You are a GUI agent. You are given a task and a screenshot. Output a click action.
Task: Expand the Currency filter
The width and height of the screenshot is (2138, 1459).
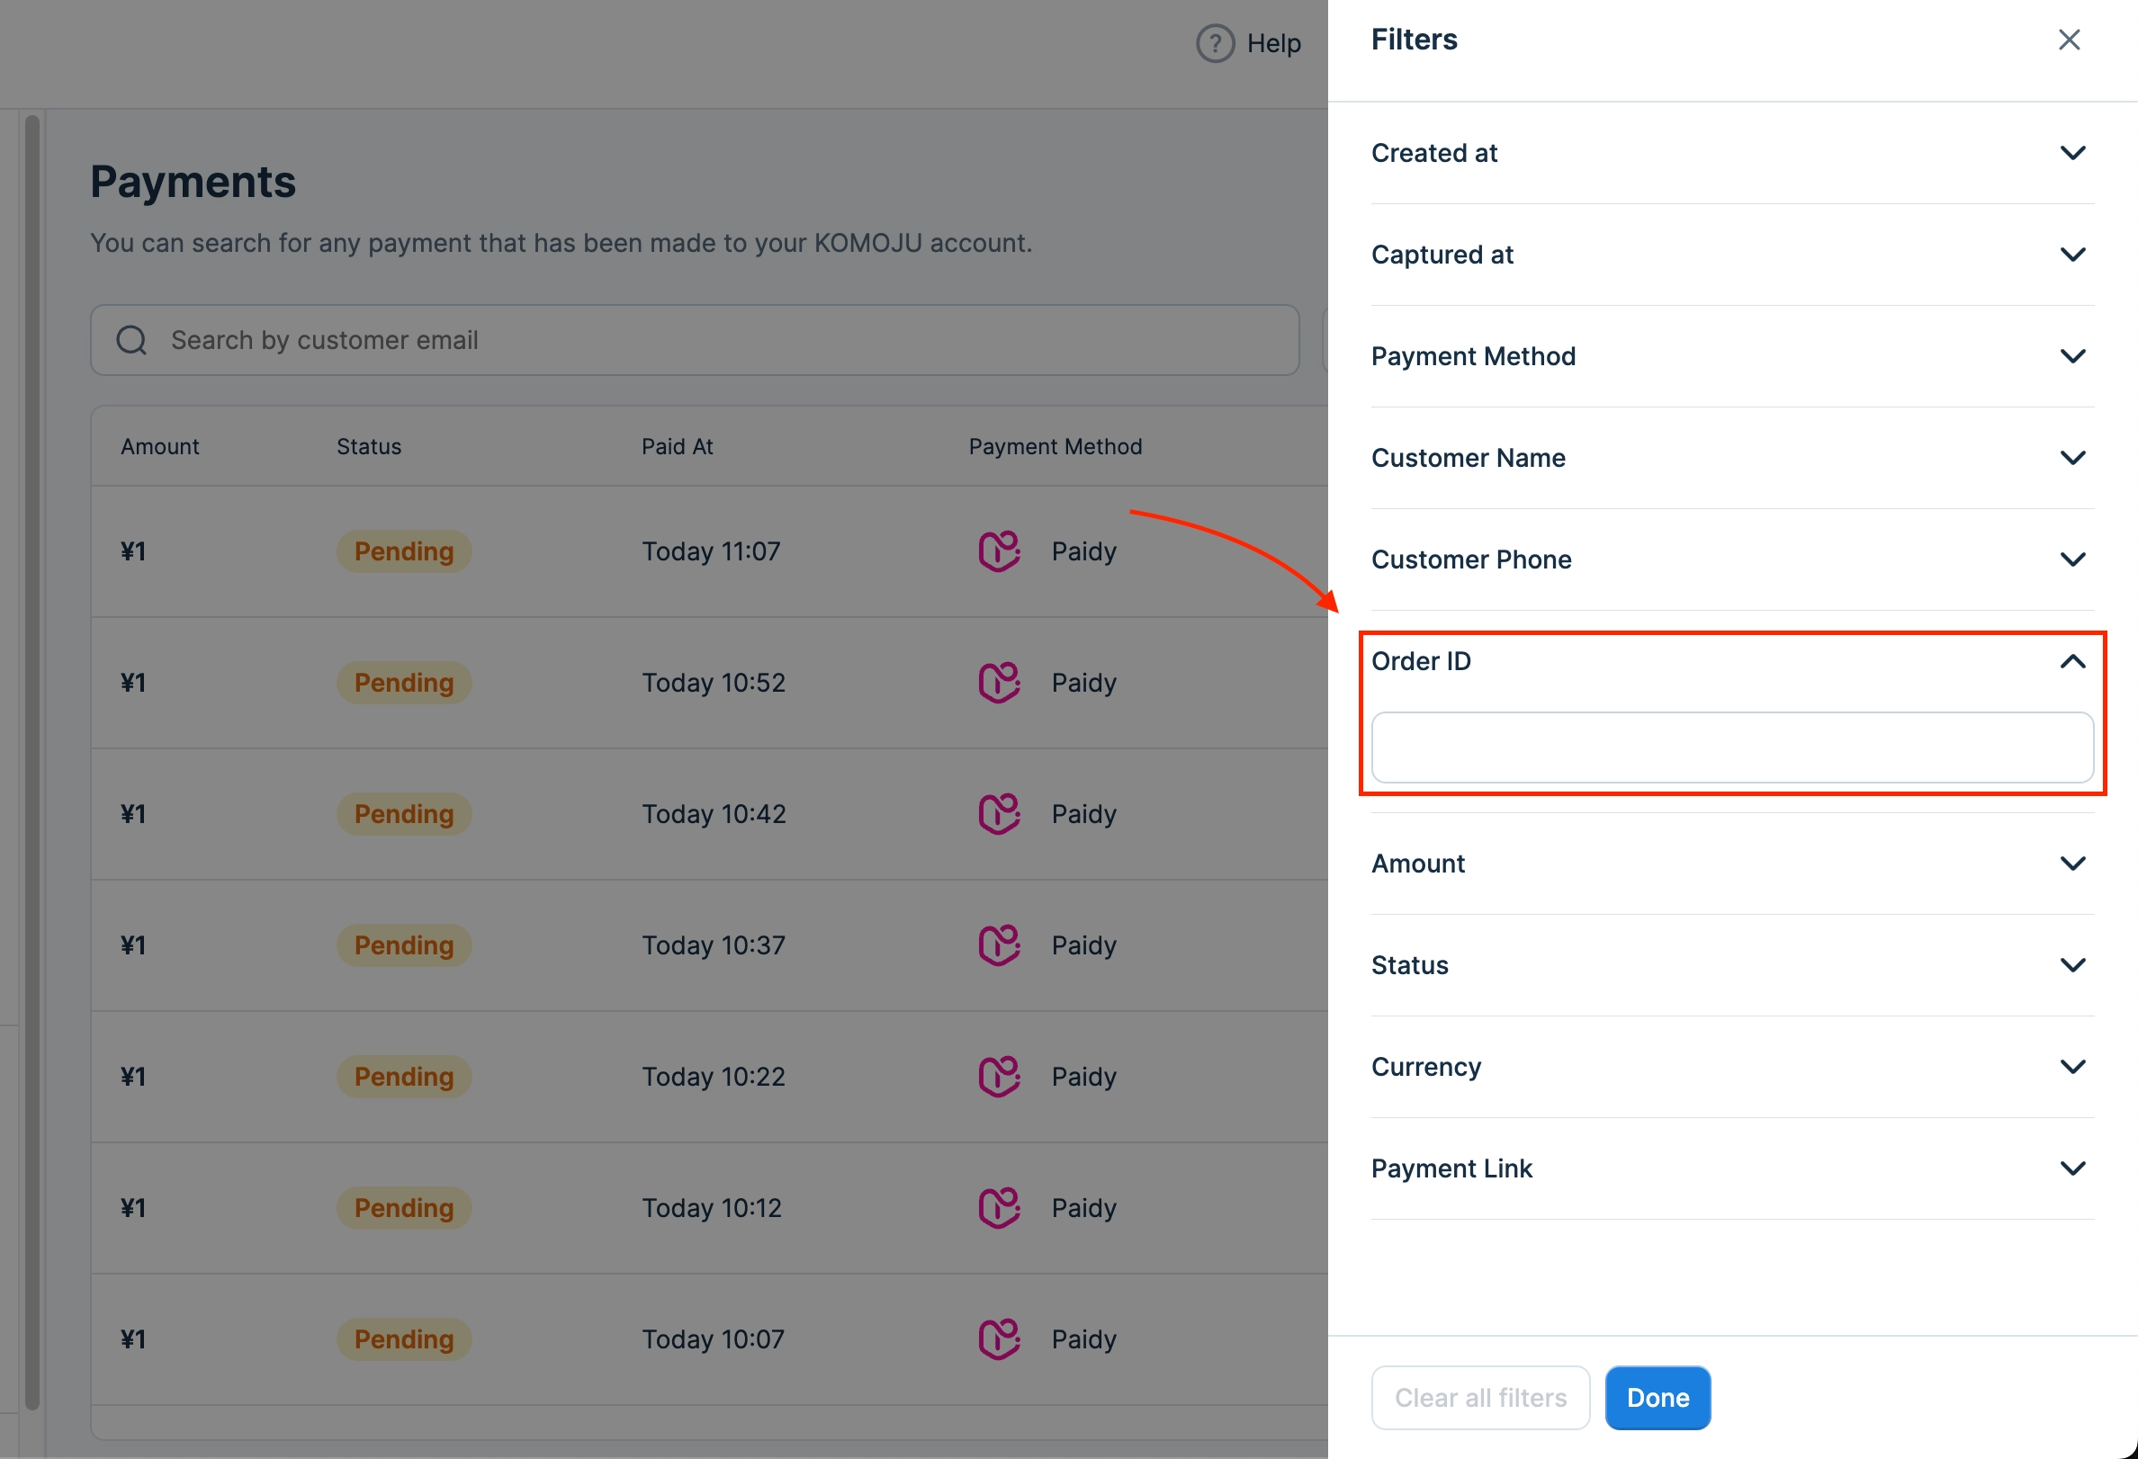(x=2071, y=1067)
